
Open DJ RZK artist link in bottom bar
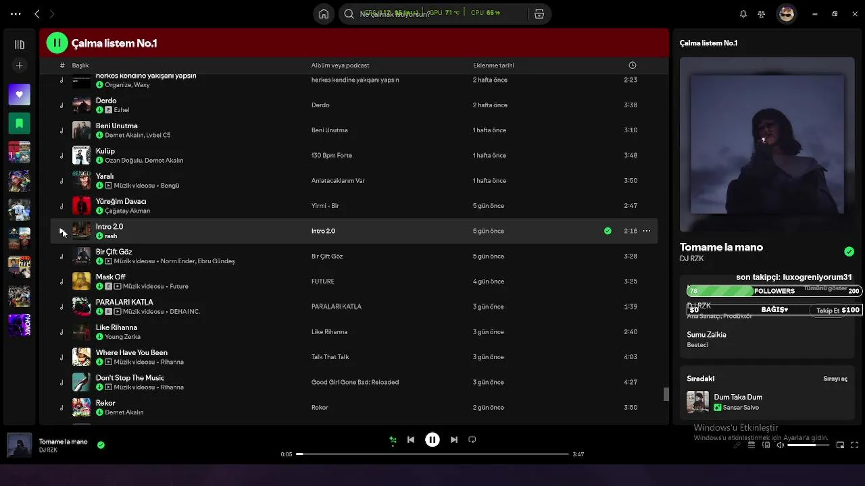point(48,450)
